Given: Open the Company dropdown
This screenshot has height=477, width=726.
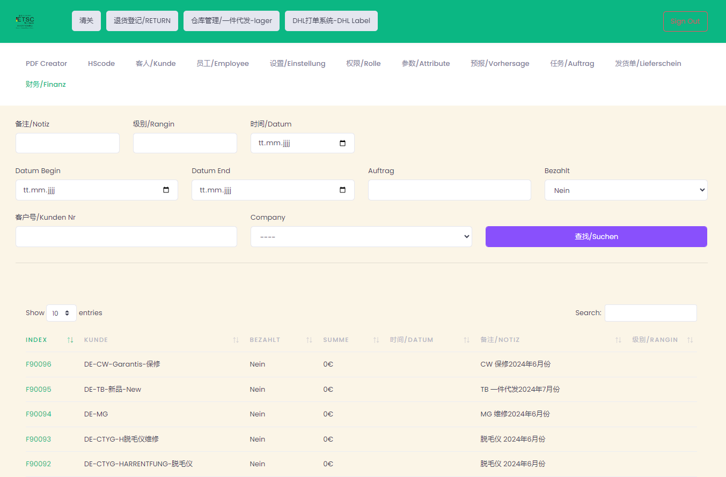Looking at the screenshot, I should 361,237.
